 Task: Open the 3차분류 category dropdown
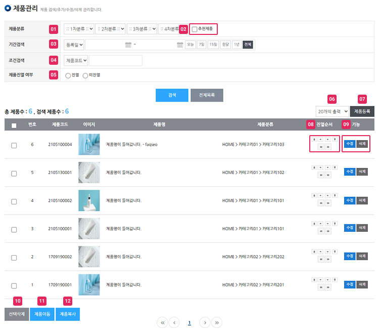(x=142, y=29)
